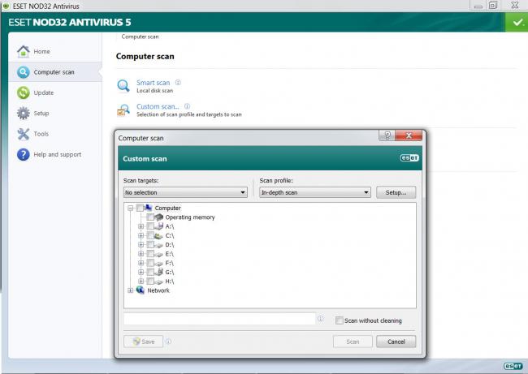
Task: Check the G:\ drive checkbox
Action: (150, 272)
